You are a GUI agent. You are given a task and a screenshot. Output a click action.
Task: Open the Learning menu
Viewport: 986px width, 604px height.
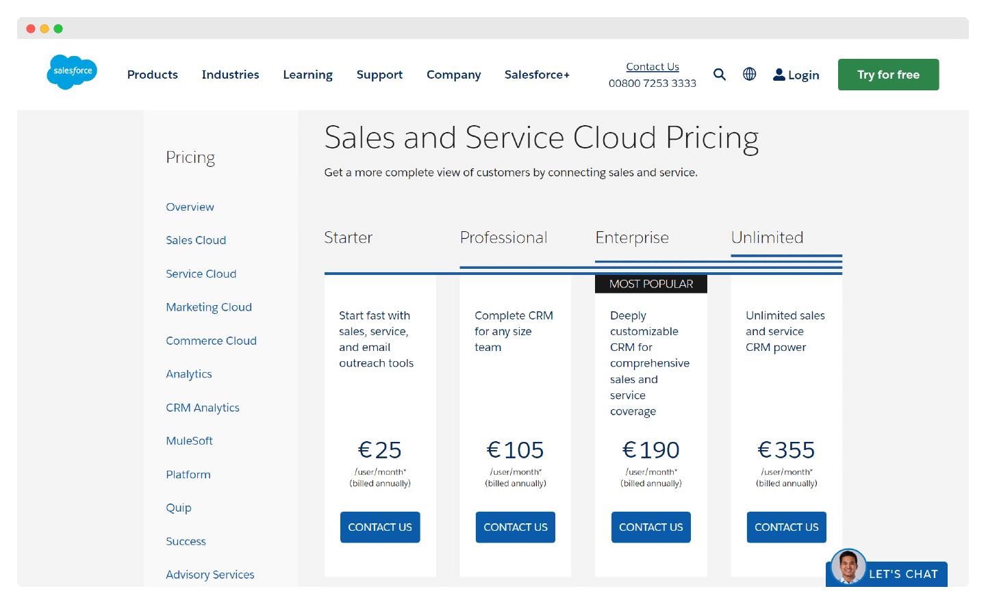(x=307, y=75)
